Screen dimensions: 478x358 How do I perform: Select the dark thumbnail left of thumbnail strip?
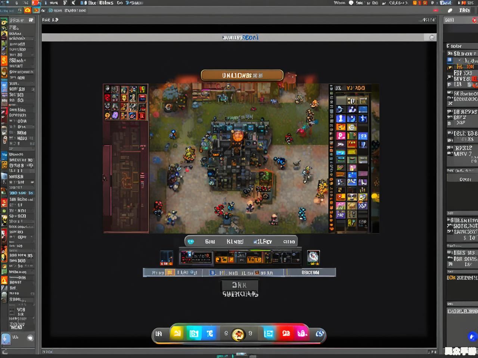pos(167,258)
